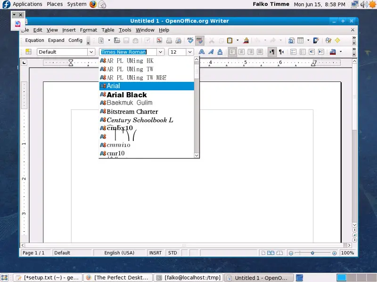This screenshot has height=282, width=377.
Task: Click the Config toolbar button
Action: coord(75,40)
